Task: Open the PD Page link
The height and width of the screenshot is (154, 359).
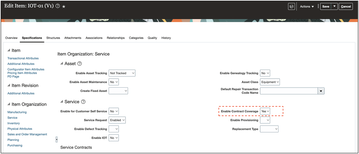Action: pyautogui.click(x=13, y=77)
